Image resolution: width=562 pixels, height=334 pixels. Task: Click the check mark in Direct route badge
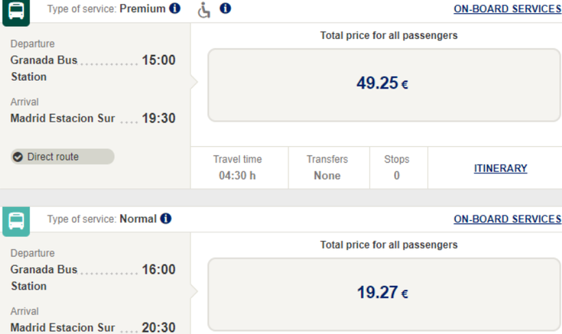[x=18, y=157]
